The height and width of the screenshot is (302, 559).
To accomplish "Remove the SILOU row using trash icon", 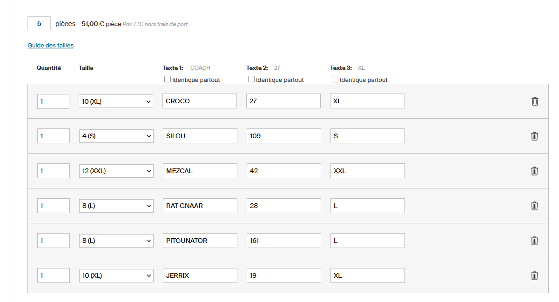I will (535, 136).
